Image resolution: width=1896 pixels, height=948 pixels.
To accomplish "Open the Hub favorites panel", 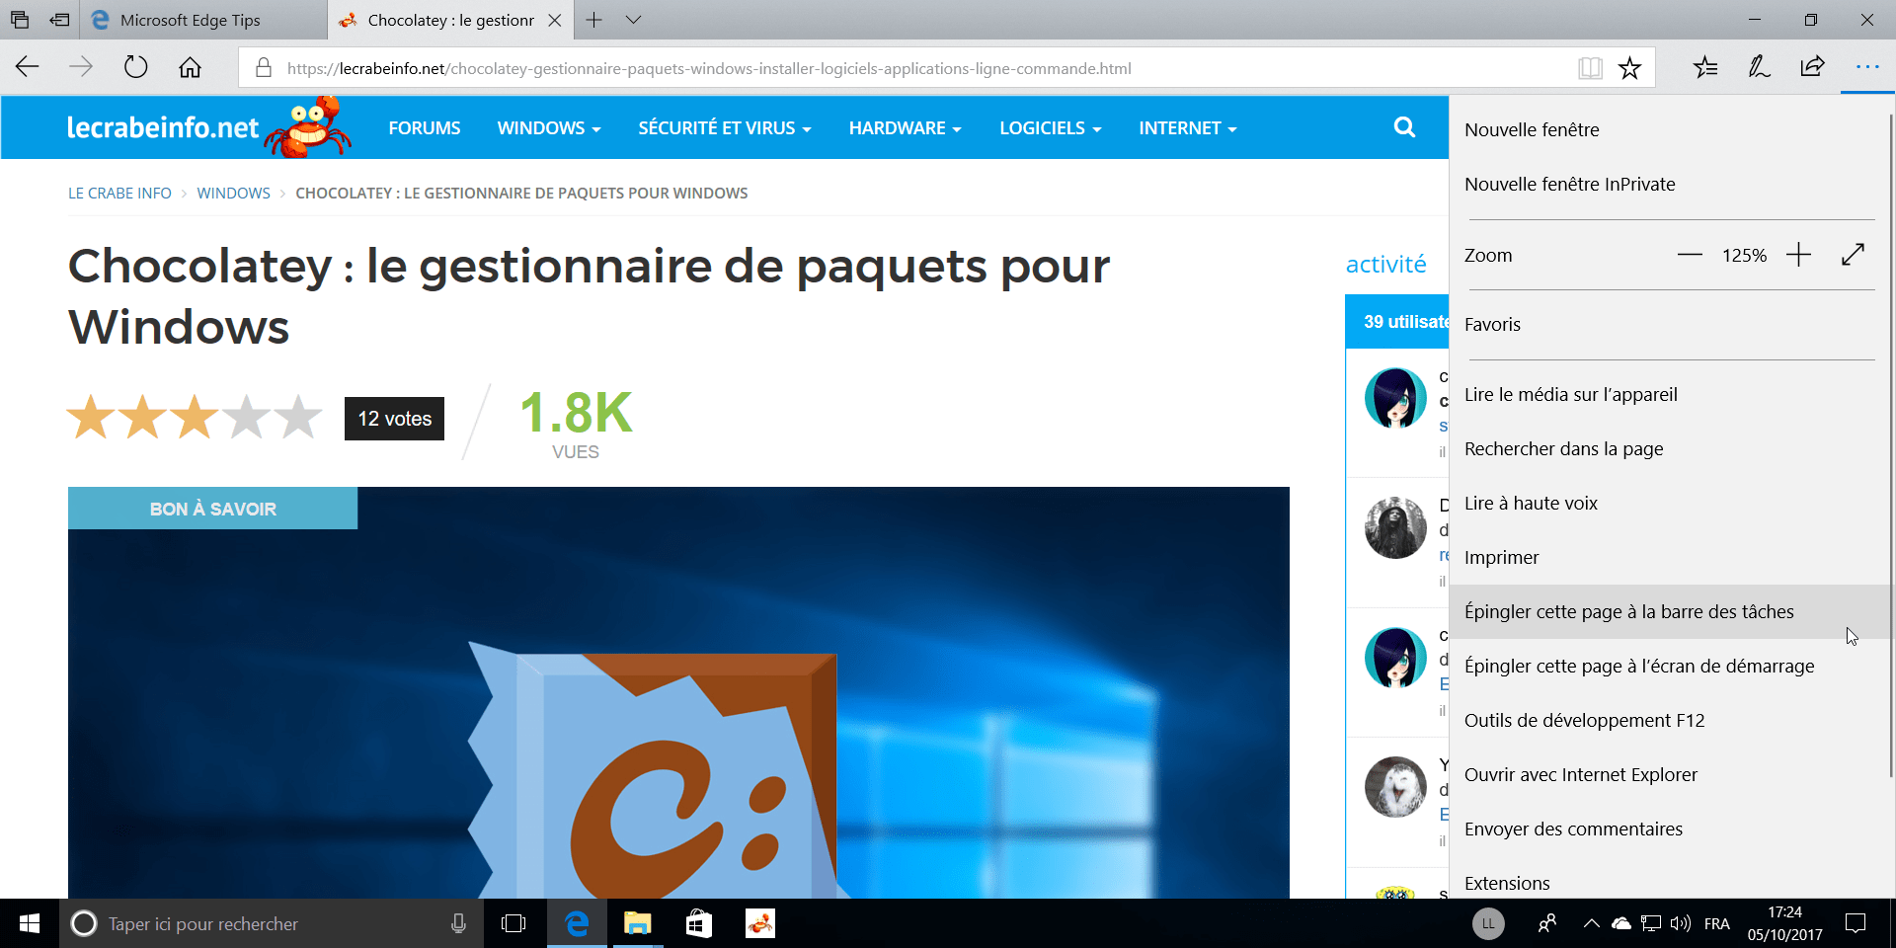I will click(1705, 67).
